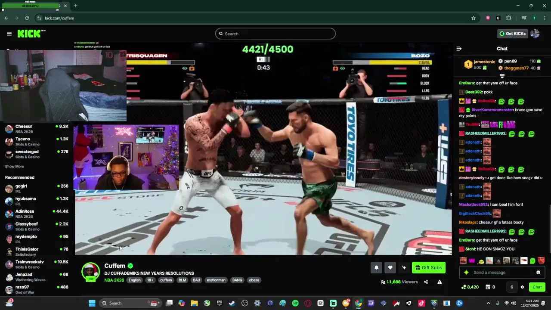551x310 pixels.
Task: Open hyubsama recommended channel
Action: [37, 201]
